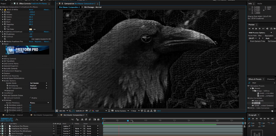
Task: Collapse the Render Options group
Action: (3, 81)
